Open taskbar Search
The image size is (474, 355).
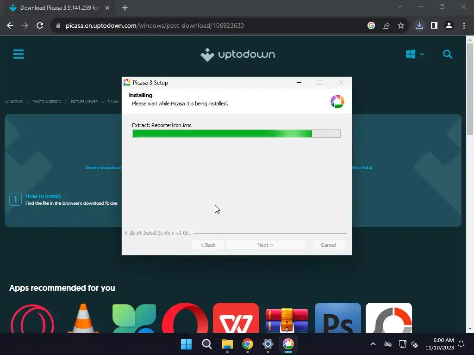point(207,344)
